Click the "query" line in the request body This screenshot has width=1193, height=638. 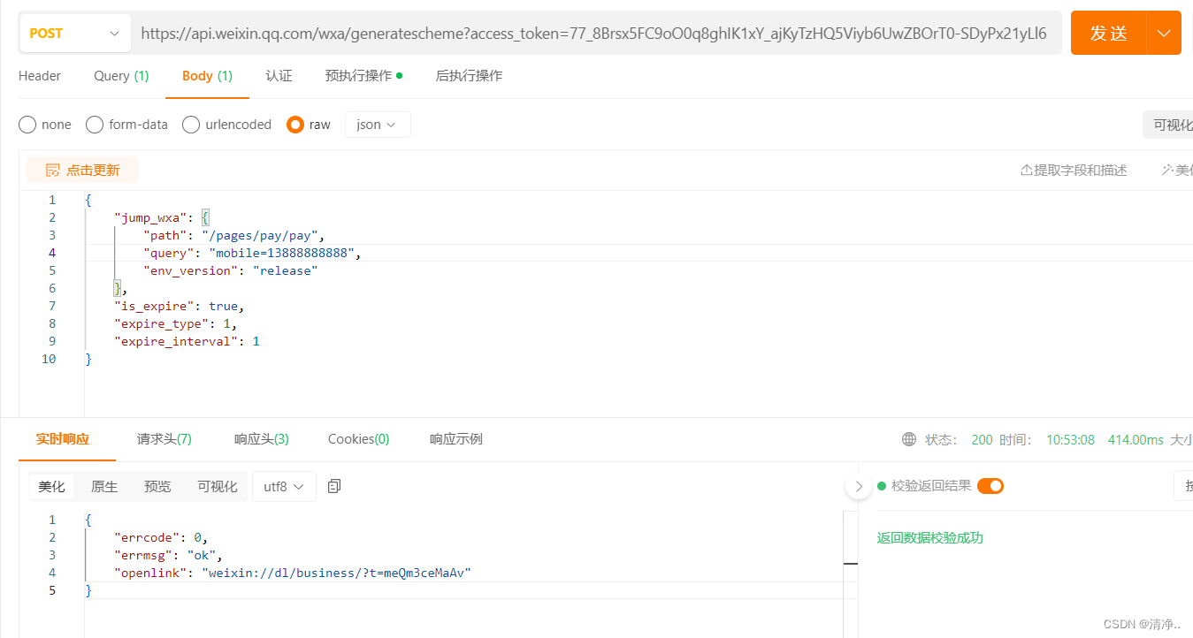(x=252, y=253)
